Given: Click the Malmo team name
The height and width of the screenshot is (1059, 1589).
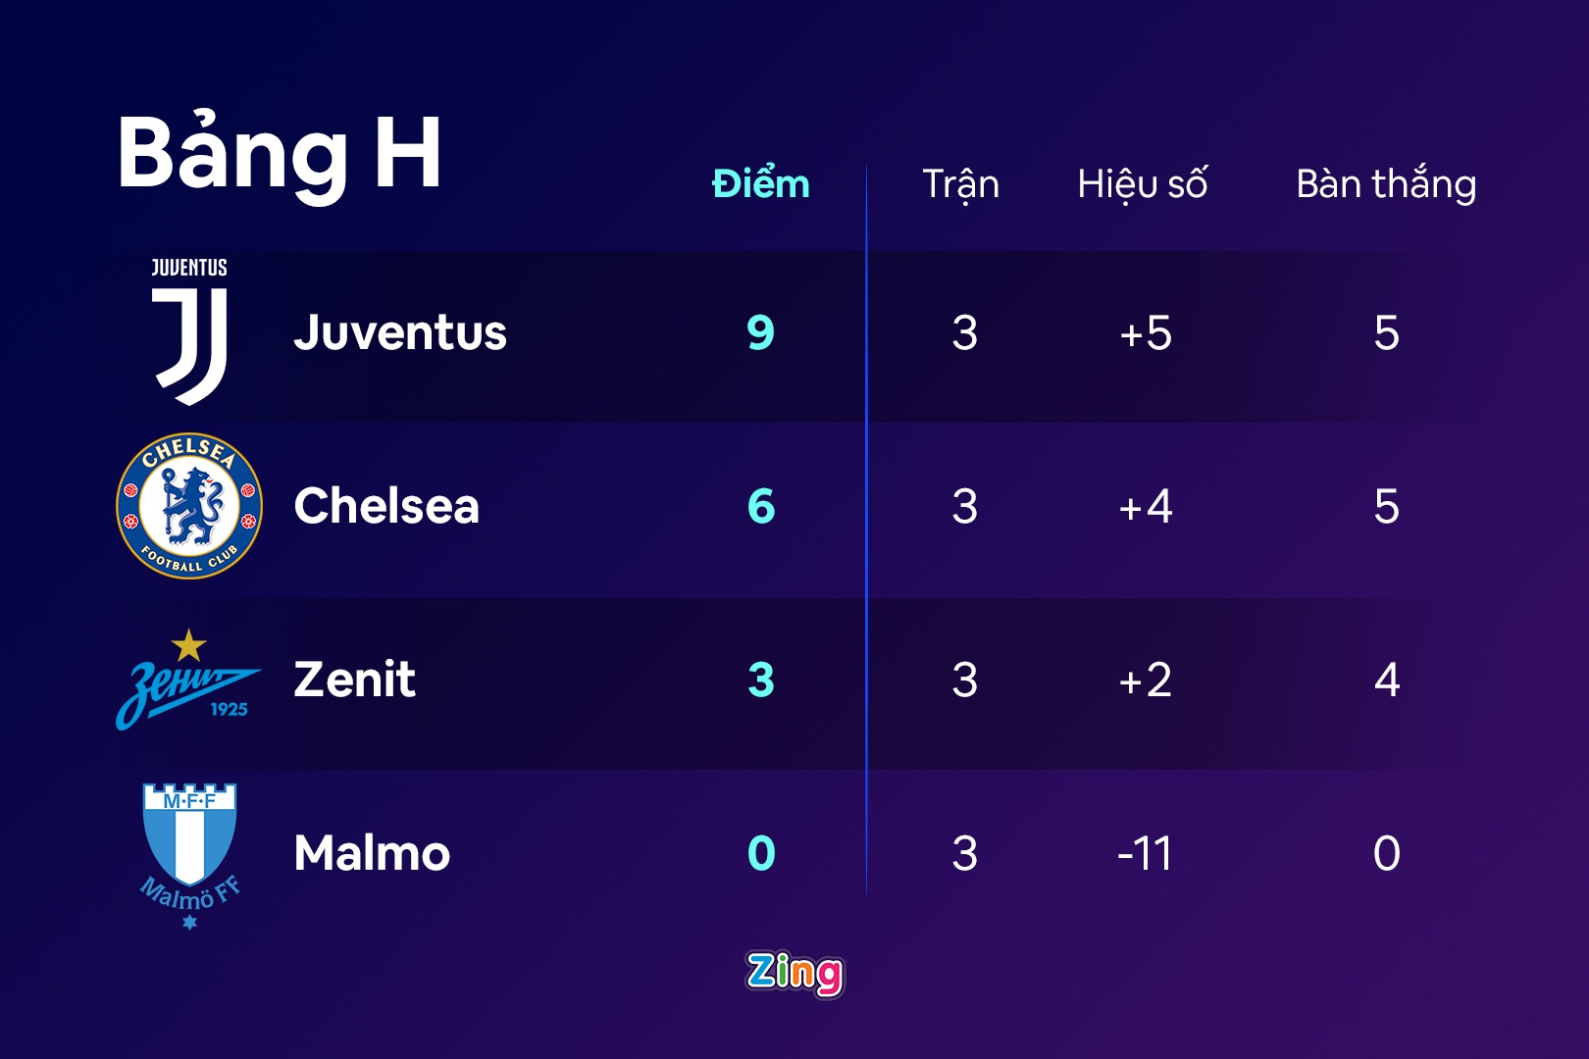Looking at the screenshot, I should click(x=372, y=853).
